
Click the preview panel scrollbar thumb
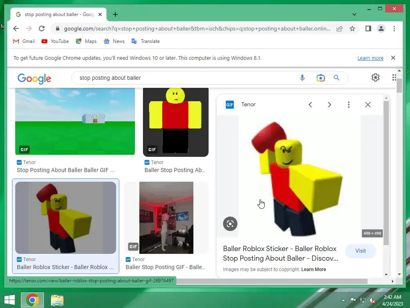[386, 173]
